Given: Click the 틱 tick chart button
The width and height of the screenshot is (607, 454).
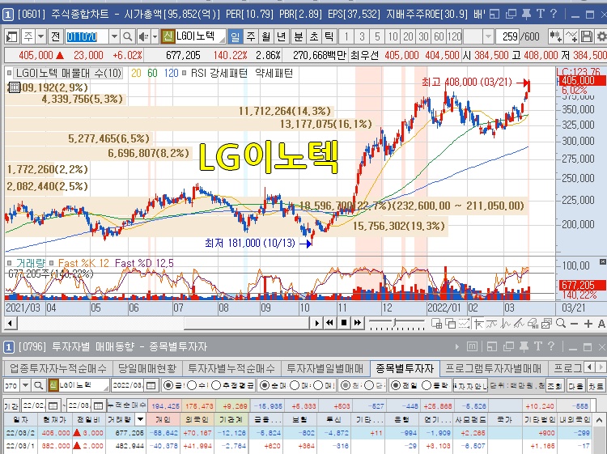Looking at the screenshot, I should coord(329,37).
